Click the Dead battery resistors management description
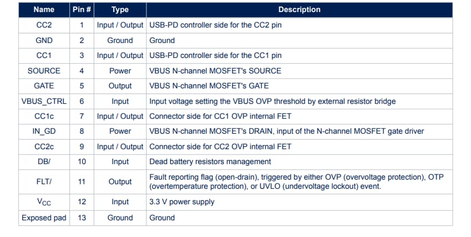471x237 pixels. click(210, 162)
